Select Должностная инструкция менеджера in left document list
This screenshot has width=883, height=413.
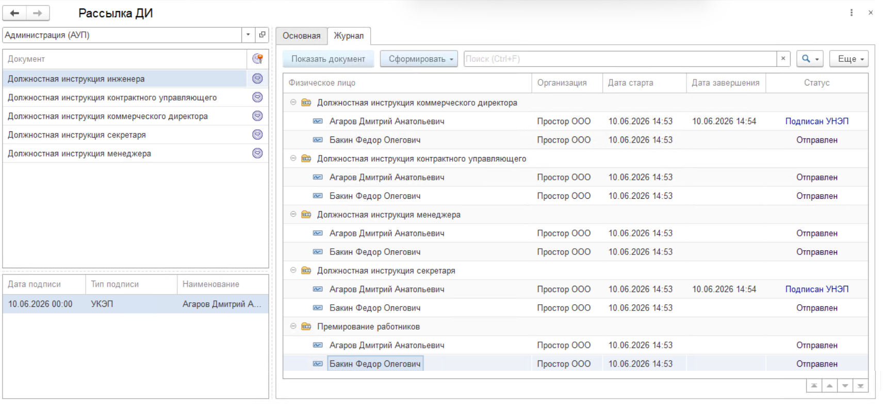(x=136, y=153)
